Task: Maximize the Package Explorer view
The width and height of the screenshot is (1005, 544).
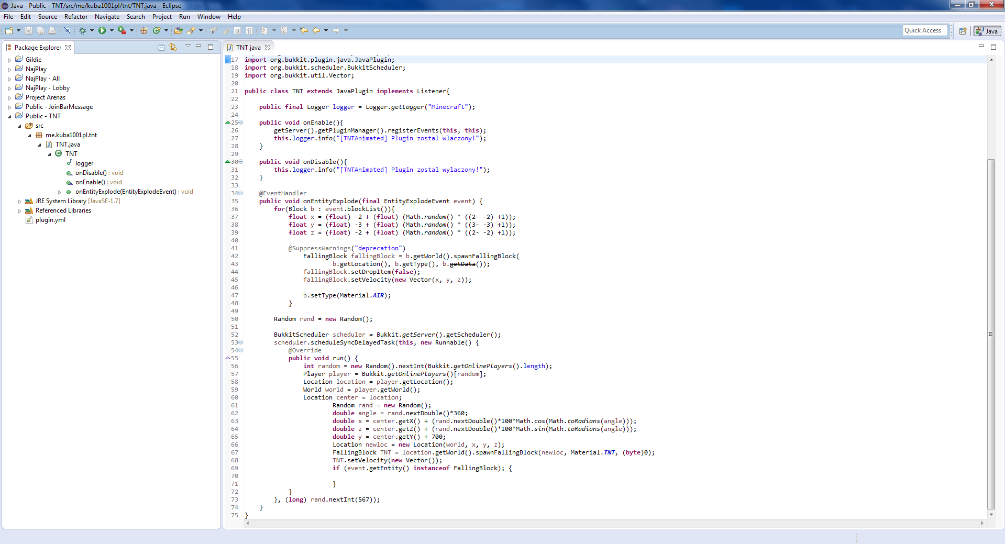Action: [x=211, y=47]
